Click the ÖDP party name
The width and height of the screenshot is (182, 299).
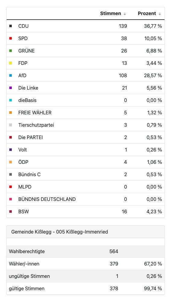[23, 162]
